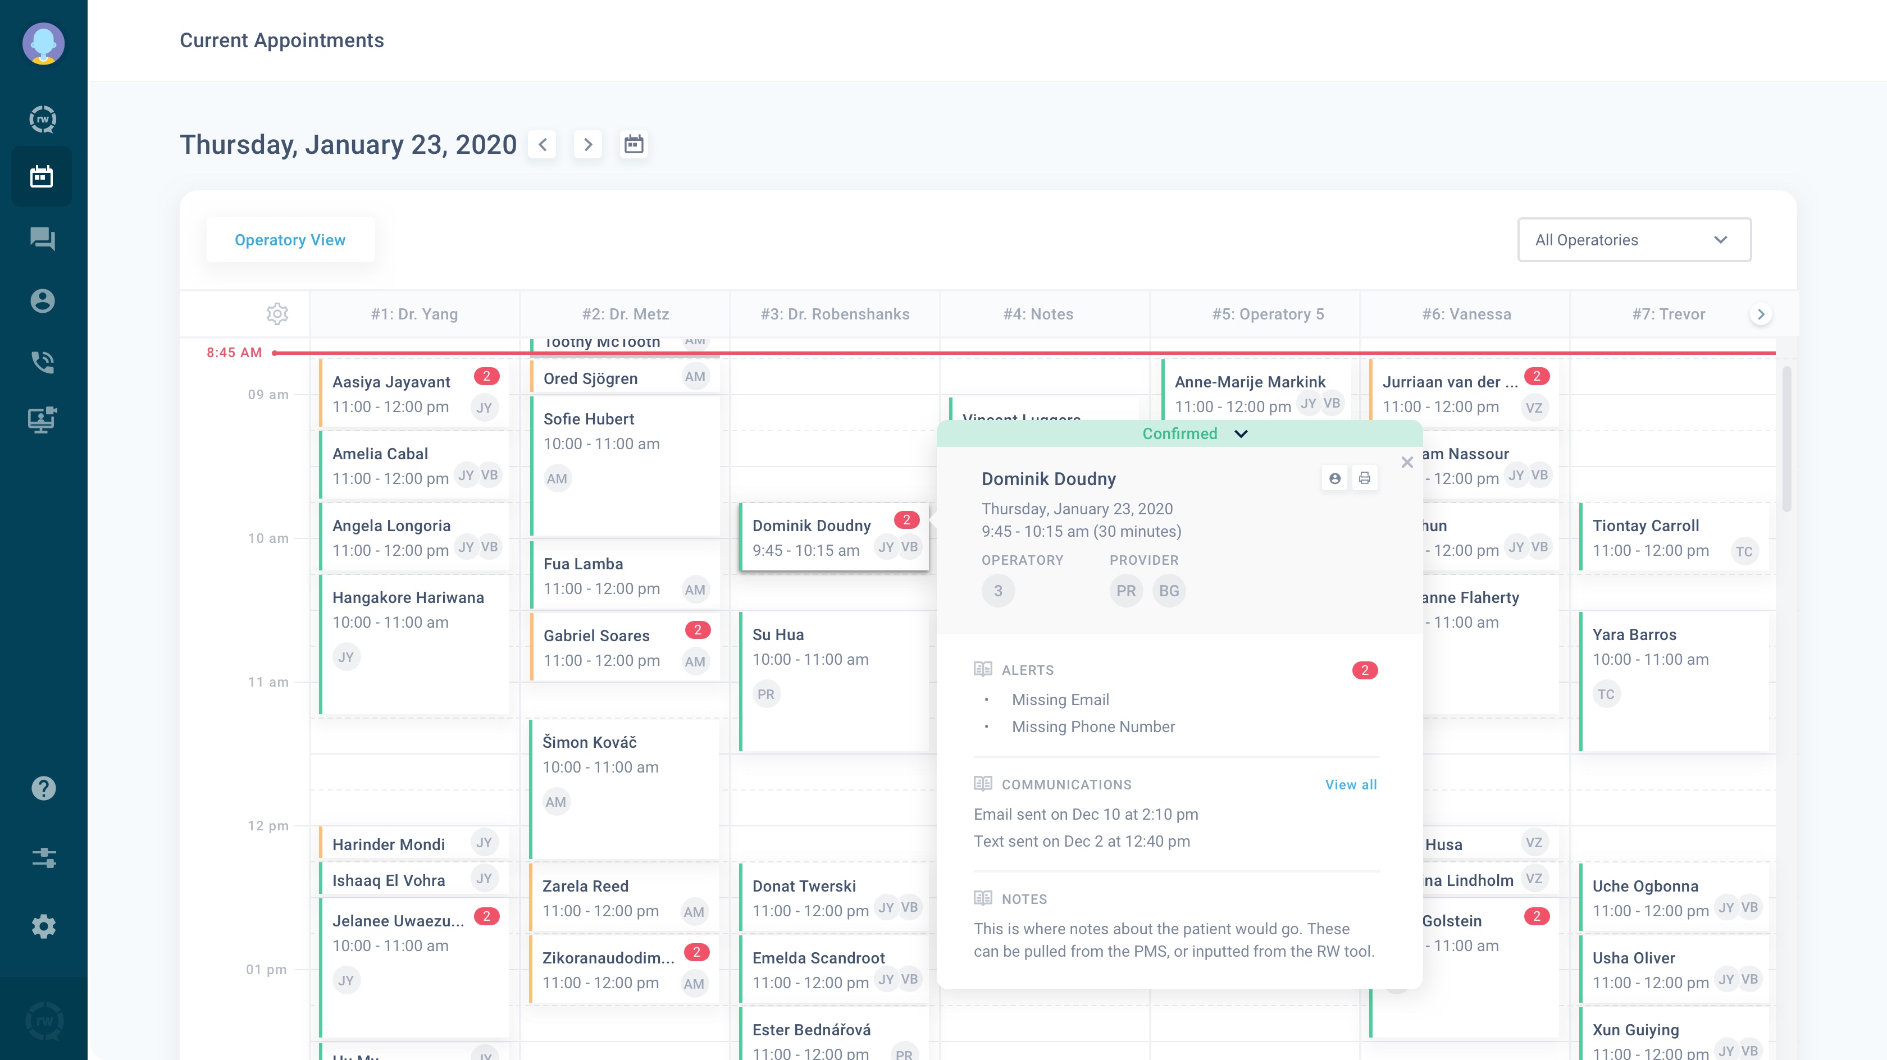Open the phone calls sidebar icon
Image resolution: width=1887 pixels, height=1060 pixels.
click(43, 362)
